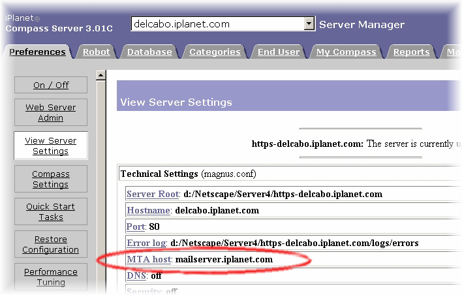This screenshot has width=462, height=295.
Task: Follow the Server Root link
Action: coord(153,194)
